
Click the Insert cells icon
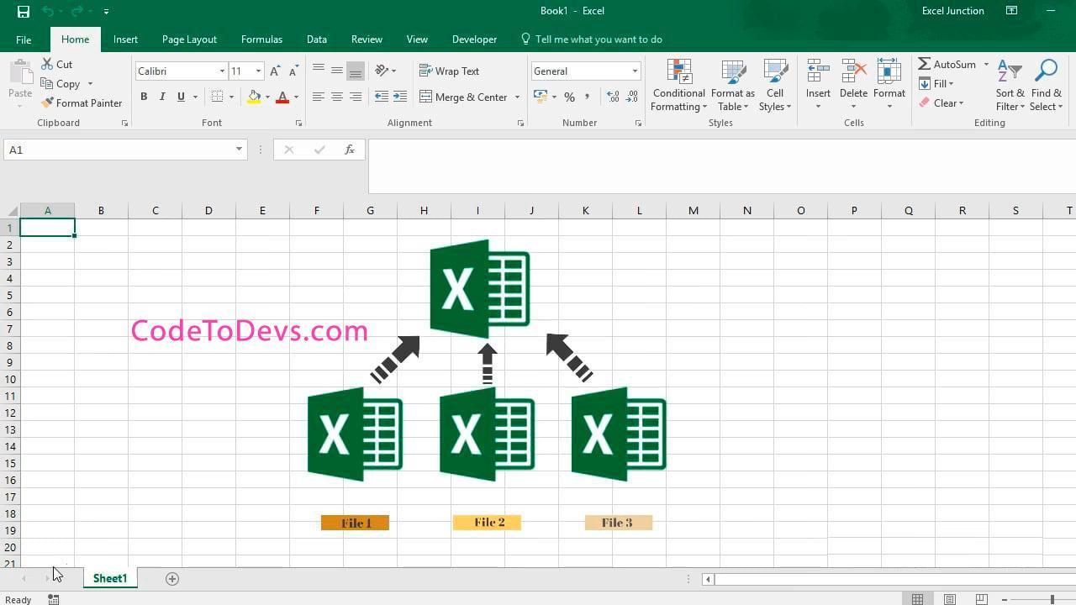tap(818, 72)
